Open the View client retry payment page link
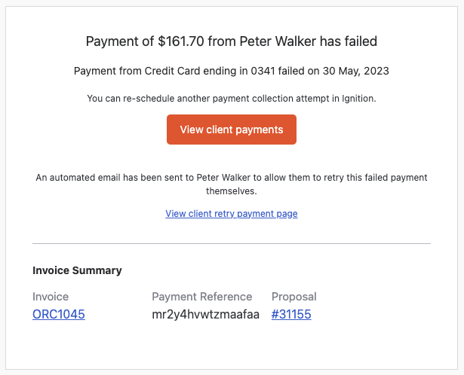Screen dimensions: 464x375 coord(232,214)
